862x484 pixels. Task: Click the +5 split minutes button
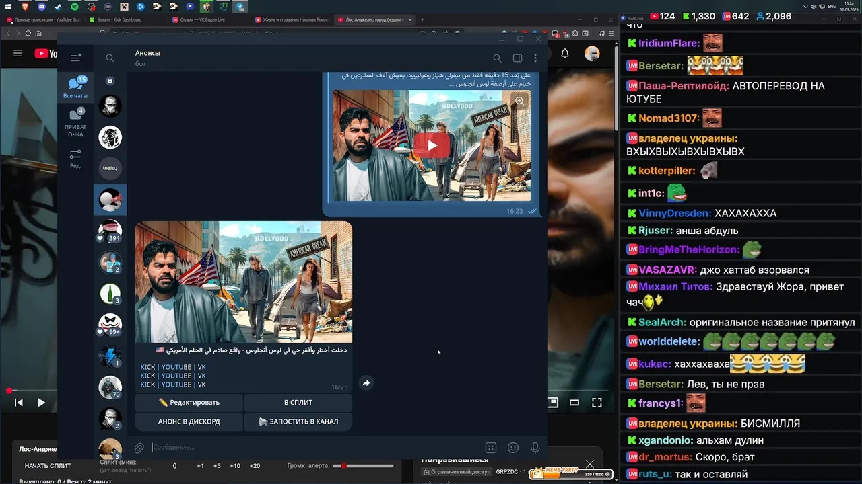(217, 466)
